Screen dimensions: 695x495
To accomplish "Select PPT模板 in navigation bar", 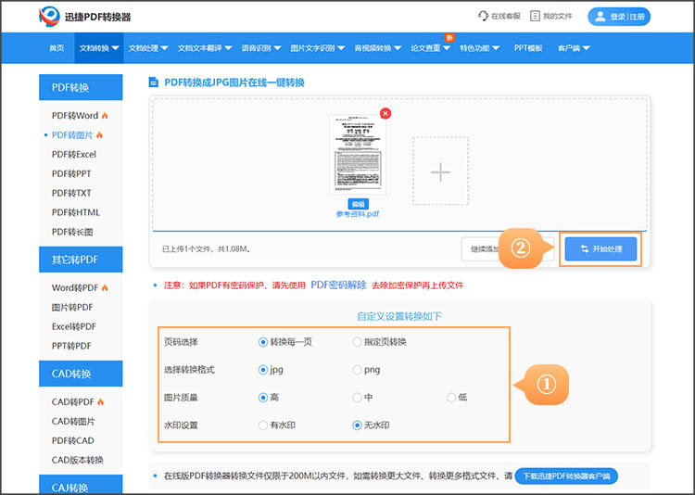I will click(528, 48).
